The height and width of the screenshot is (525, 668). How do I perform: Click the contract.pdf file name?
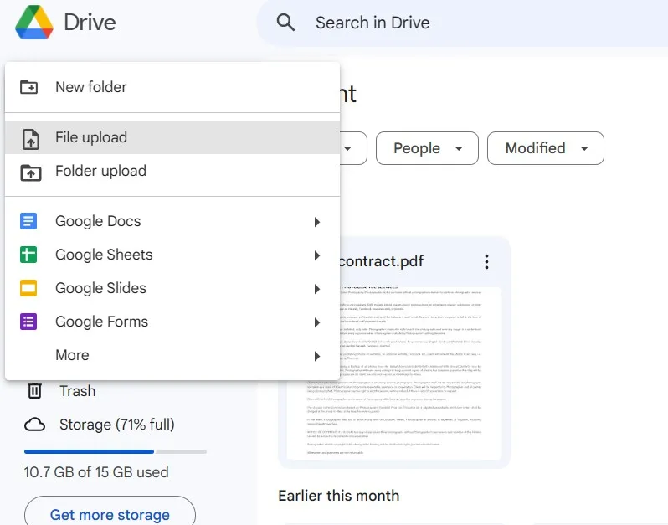[381, 260]
